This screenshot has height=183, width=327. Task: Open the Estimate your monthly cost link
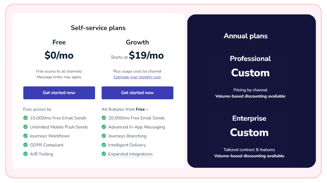(x=137, y=77)
